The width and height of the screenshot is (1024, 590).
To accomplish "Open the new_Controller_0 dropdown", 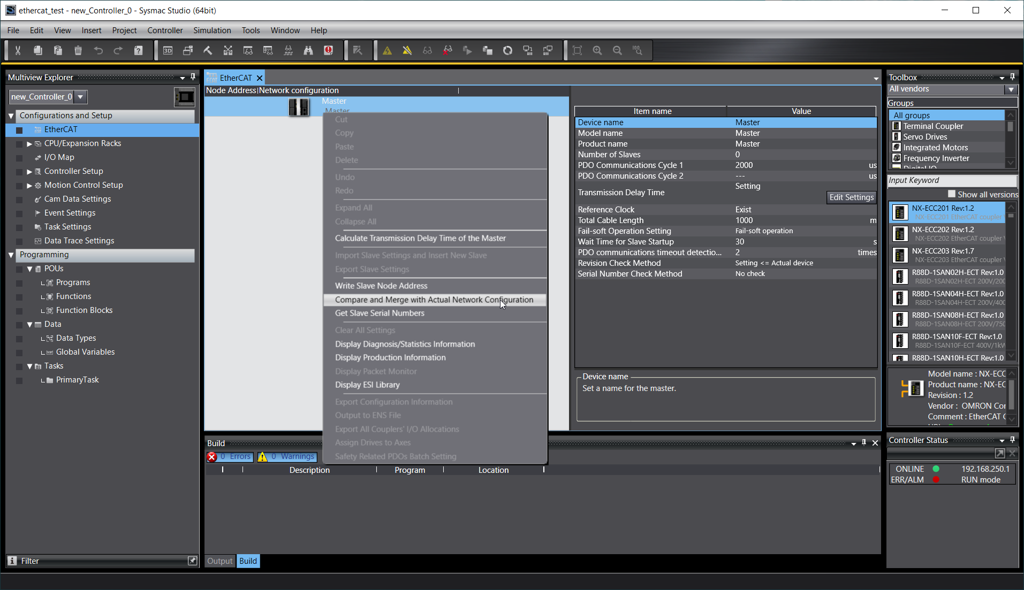I will click(x=80, y=97).
